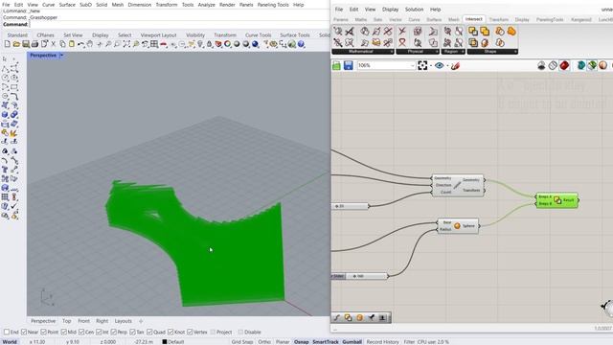Click the Print icon in Rhino toolbar

click(x=34, y=44)
